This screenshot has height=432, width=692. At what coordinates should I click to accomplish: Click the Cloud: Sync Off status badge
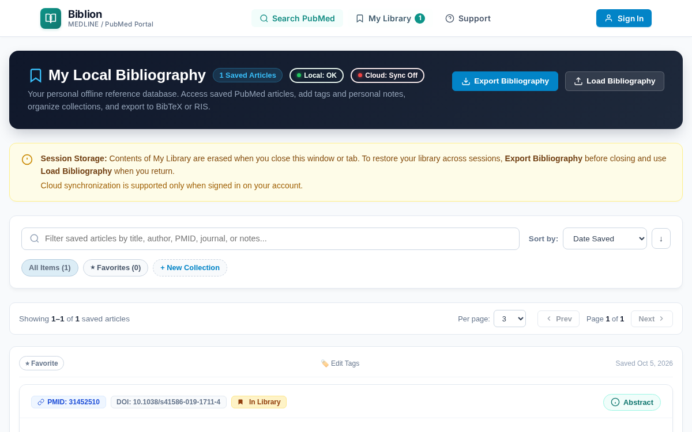point(388,75)
